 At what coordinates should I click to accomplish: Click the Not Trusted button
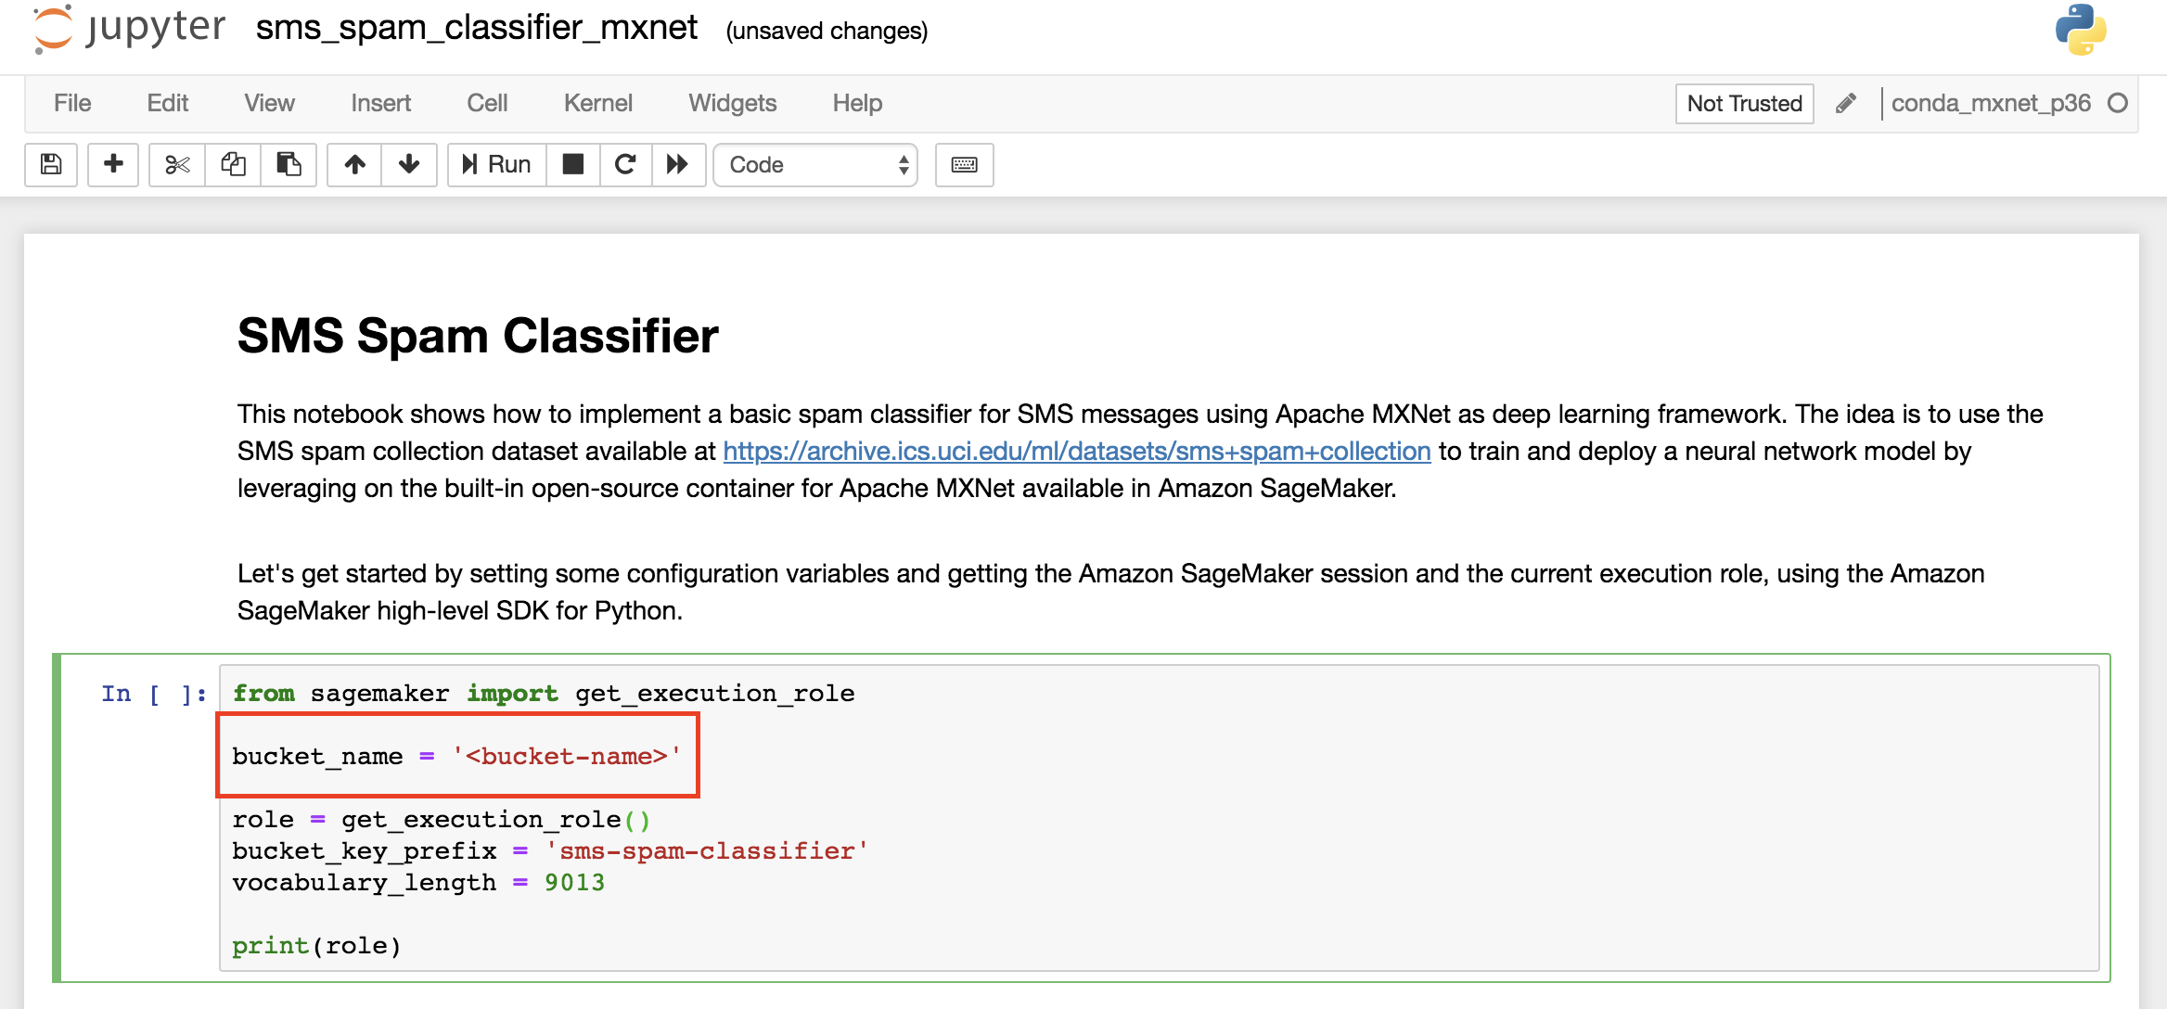coord(1744,103)
